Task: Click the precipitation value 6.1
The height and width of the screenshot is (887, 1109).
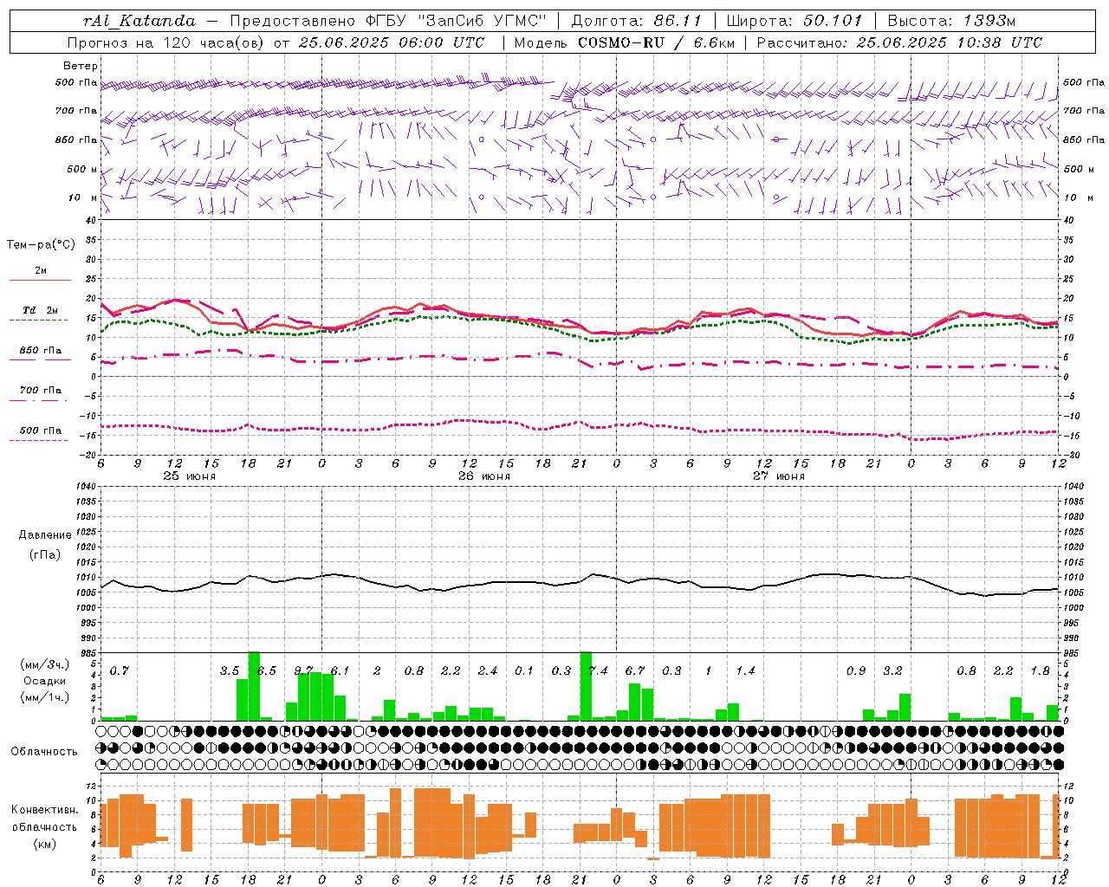Action: [340, 670]
